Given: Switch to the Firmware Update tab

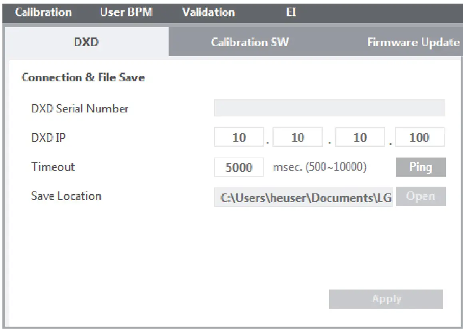Looking at the screenshot, I should pyautogui.click(x=413, y=42).
